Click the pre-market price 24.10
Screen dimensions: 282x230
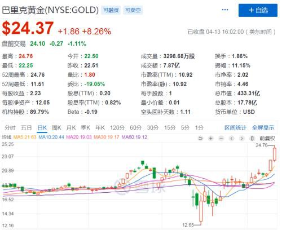click(38, 44)
